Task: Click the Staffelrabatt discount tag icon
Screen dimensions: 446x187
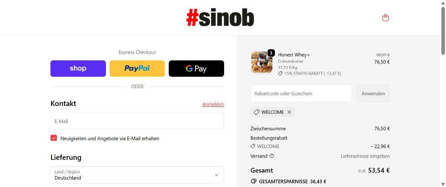Action: click(x=280, y=73)
